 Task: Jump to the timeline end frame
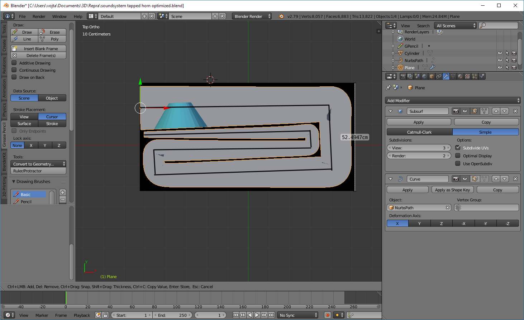[271, 315]
